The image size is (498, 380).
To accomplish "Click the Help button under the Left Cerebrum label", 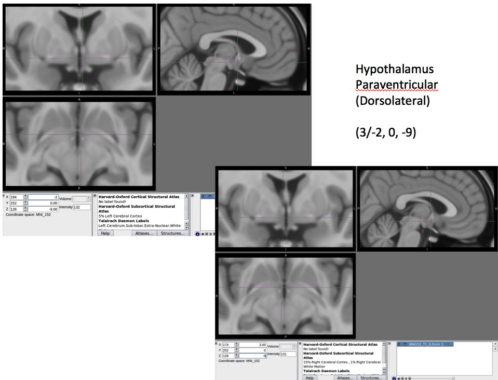I will coord(105,233).
